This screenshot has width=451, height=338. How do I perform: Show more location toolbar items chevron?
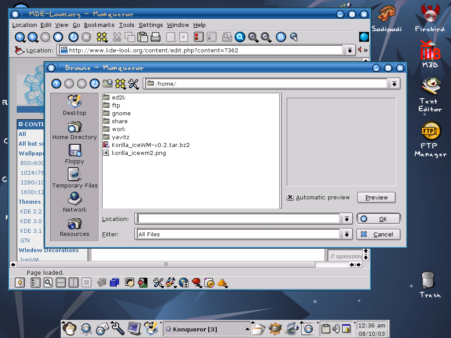point(366,50)
